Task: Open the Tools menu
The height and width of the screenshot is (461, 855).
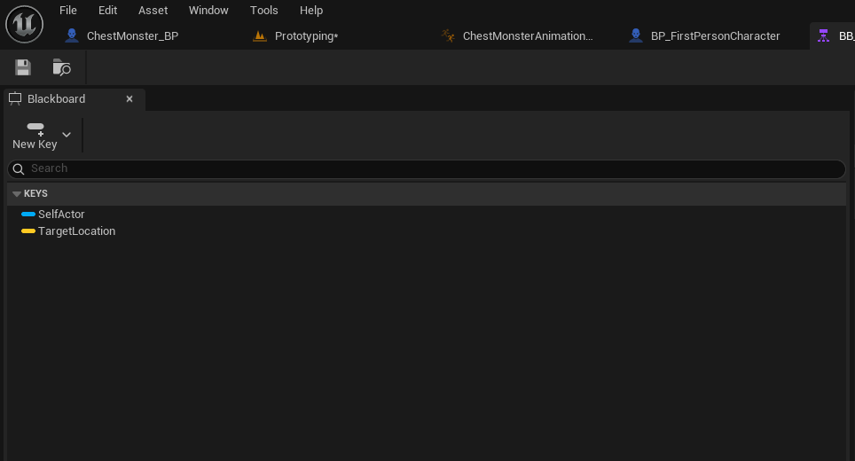Action: point(264,11)
